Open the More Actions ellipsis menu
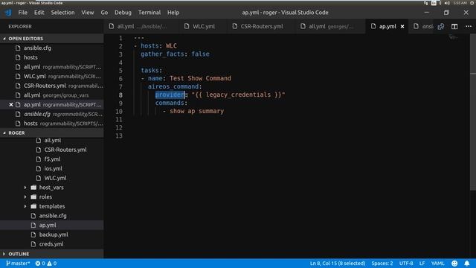Viewport: 476px width, 268px height. click(469, 27)
